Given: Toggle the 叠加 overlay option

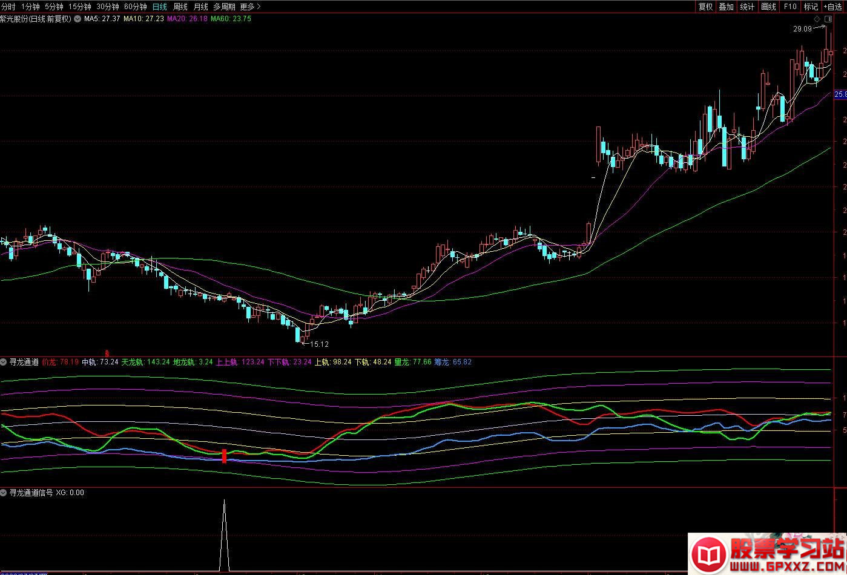Looking at the screenshot, I should (726, 7).
